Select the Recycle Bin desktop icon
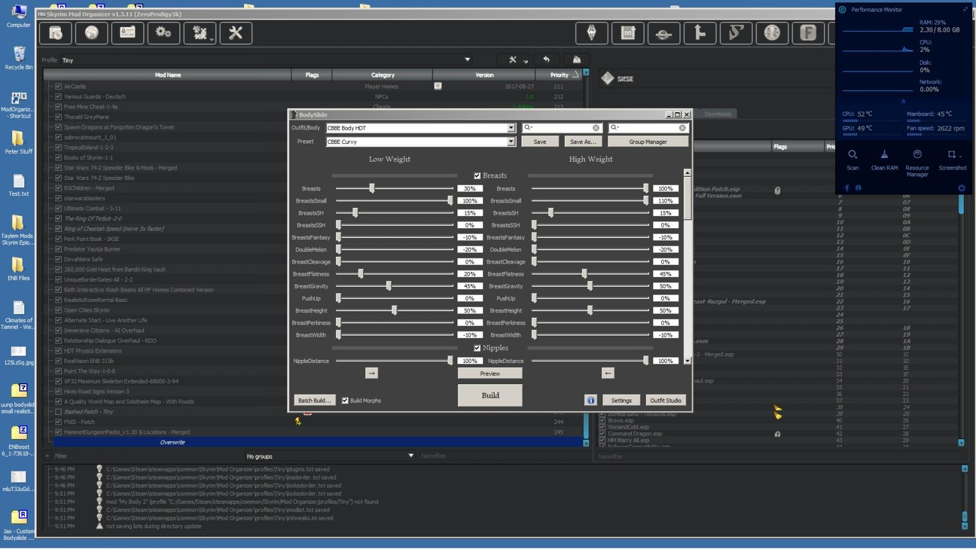Viewport: 976px width, 549px height. [x=19, y=58]
